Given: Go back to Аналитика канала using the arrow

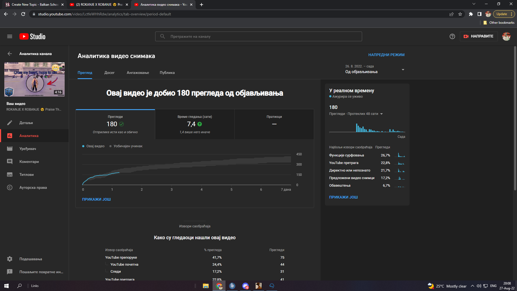Looking at the screenshot, I should pyautogui.click(x=10, y=54).
